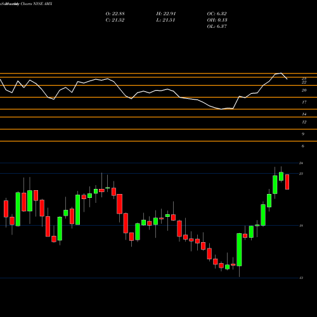Click the indicator axis label '14'
The height and width of the screenshot is (317, 317).
[304, 114]
